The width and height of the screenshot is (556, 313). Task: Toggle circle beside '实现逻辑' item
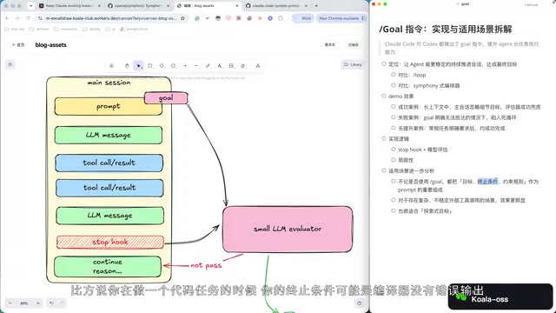click(x=384, y=138)
